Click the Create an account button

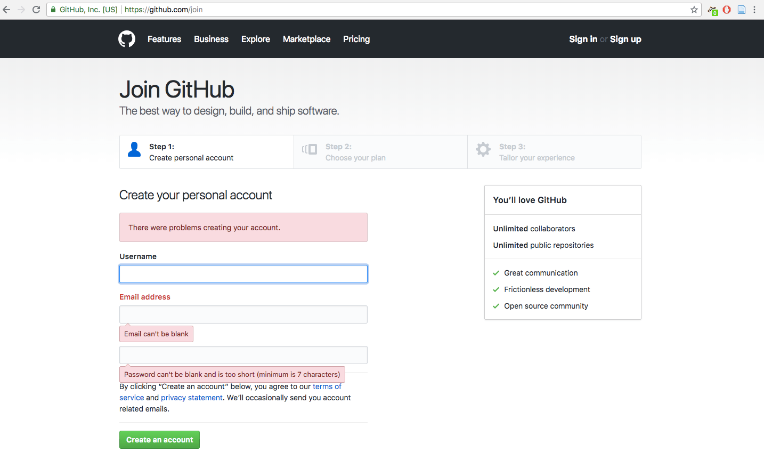click(159, 440)
